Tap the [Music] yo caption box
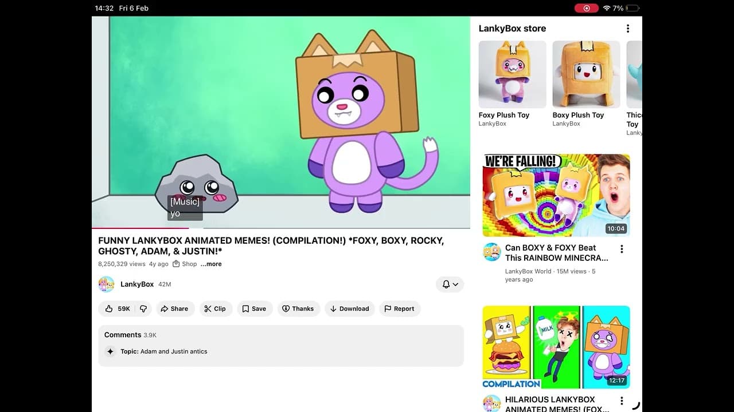The image size is (734, 412). 185,208
